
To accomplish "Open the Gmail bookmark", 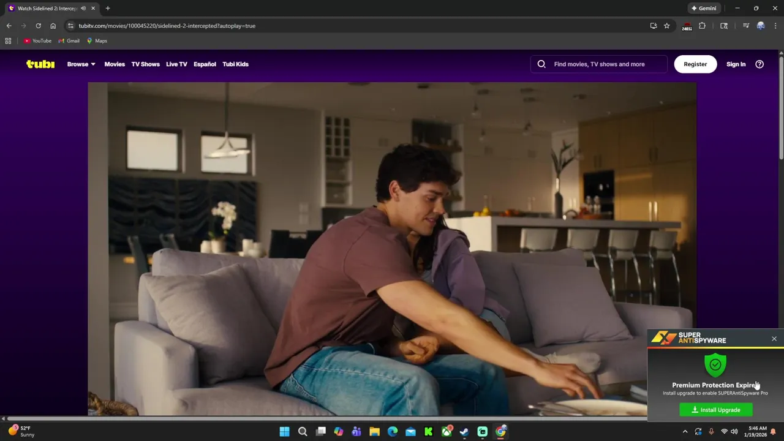I will click(69, 41).
